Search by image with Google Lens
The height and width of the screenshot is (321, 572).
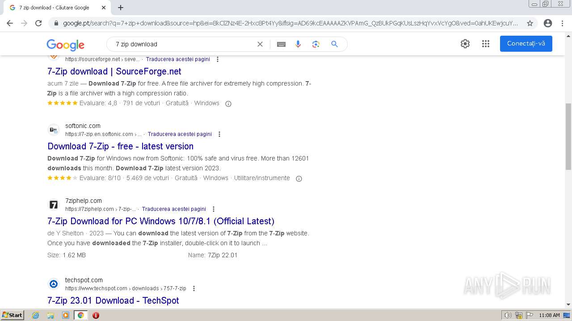click(316, 44)
